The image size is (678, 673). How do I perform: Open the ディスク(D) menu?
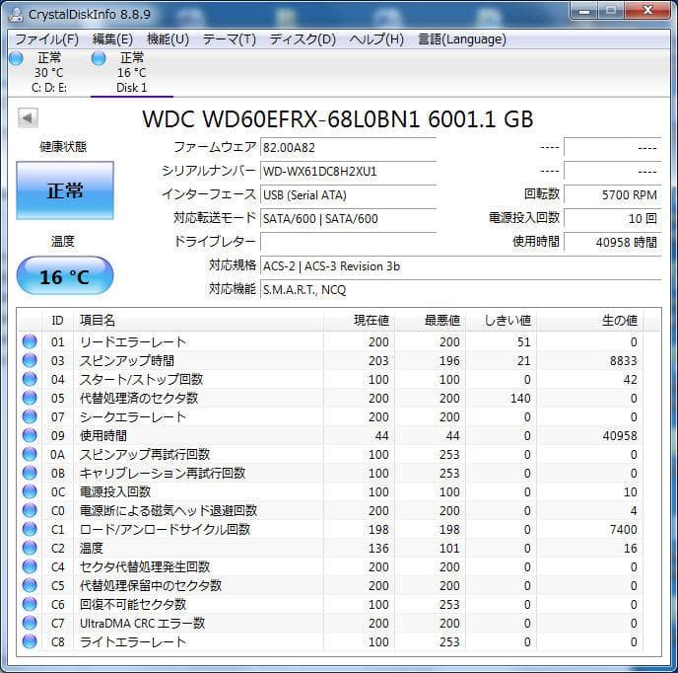point(303,39)
